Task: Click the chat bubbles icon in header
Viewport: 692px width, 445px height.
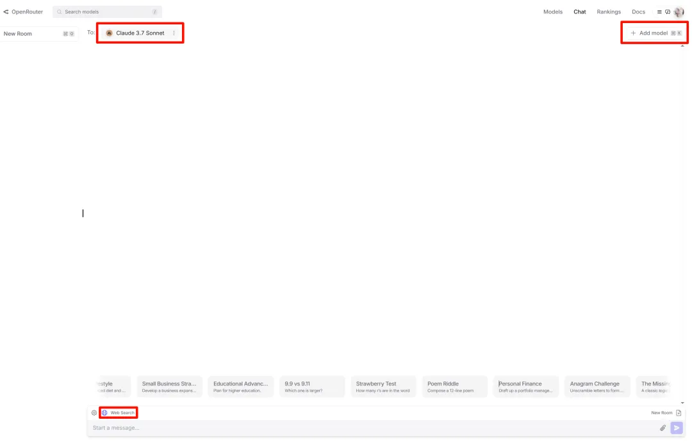Action: pyautogui.click(x=668, y=12)
